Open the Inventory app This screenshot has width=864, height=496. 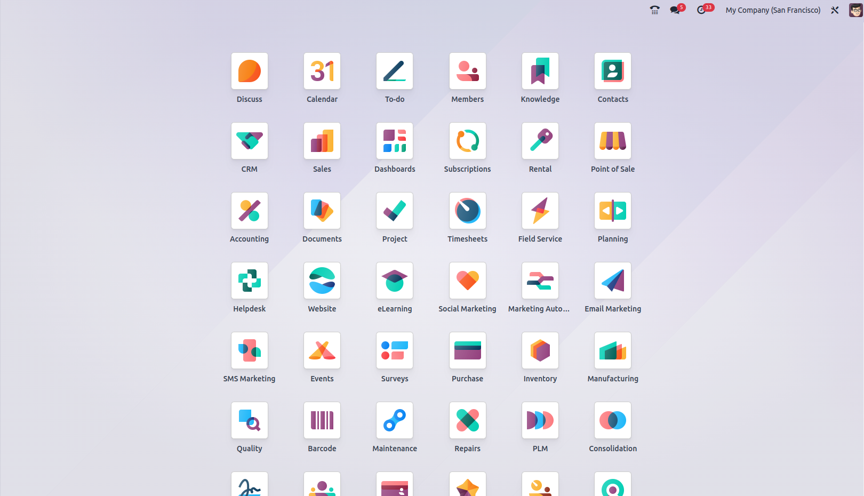pos(540,351)
